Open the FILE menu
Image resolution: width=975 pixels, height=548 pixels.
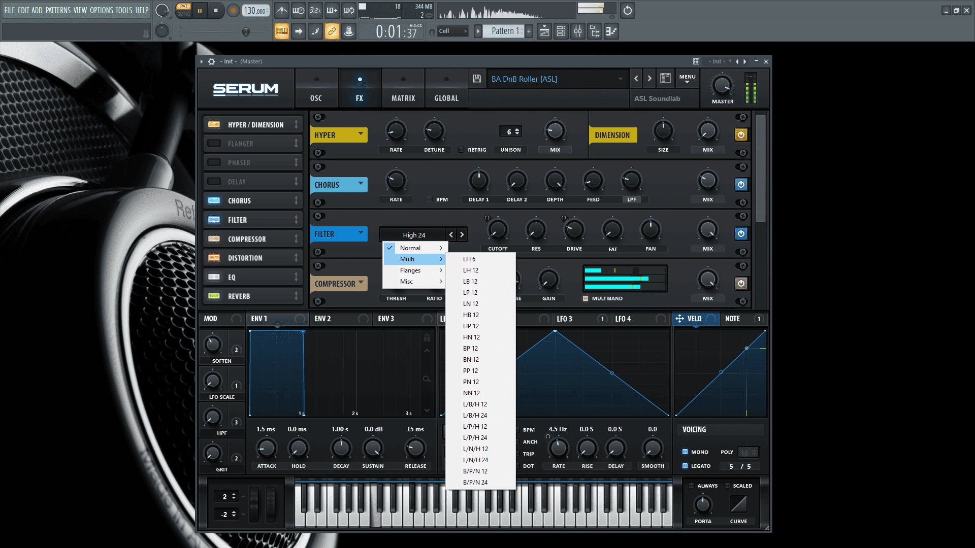pyautogui.click(x=10, y=10)
